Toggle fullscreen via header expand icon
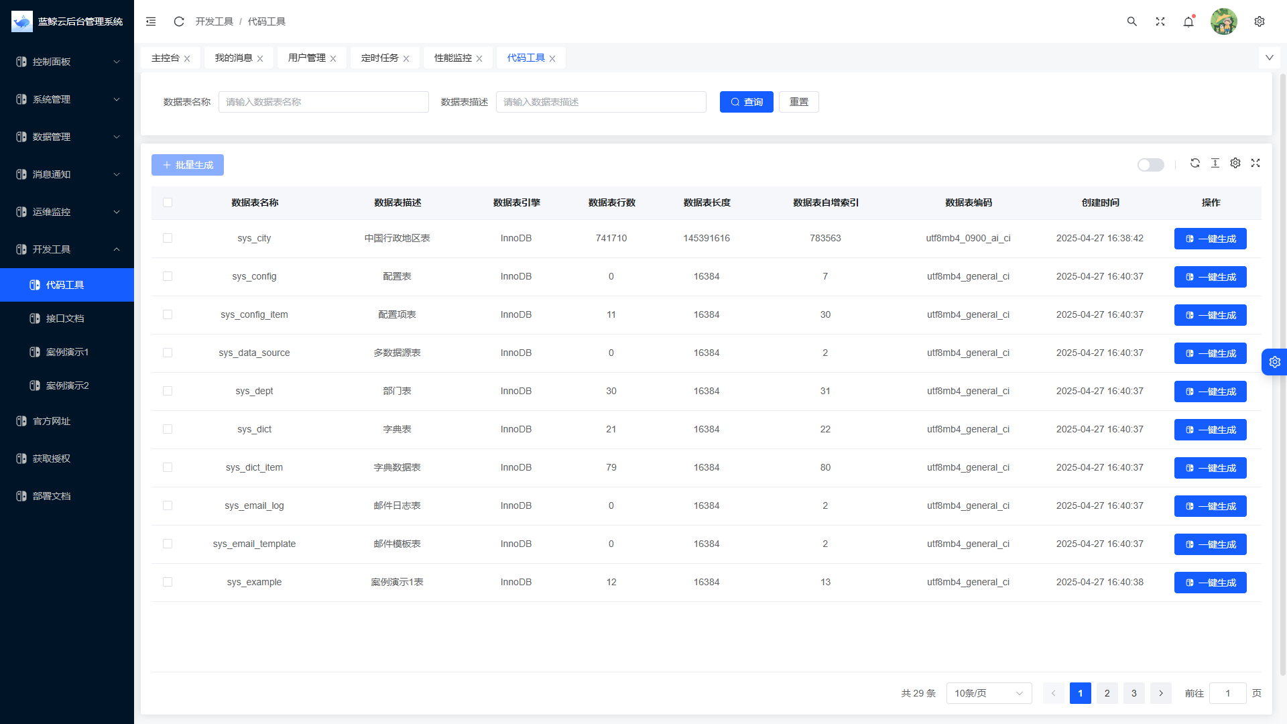1287x724 pixels. coord(1160,21)
